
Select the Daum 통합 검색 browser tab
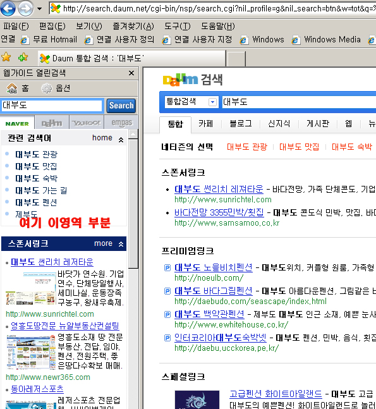[x=131, y=58]
